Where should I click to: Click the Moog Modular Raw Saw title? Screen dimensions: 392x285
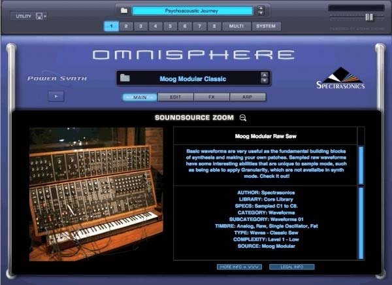(265, 137)
